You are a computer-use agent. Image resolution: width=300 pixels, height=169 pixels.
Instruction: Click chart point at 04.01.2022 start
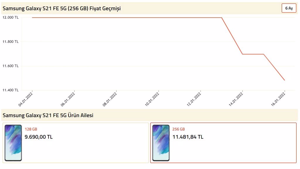(32, 18)
